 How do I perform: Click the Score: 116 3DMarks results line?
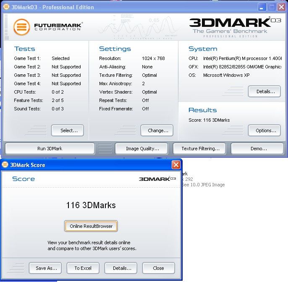(209, 120)
